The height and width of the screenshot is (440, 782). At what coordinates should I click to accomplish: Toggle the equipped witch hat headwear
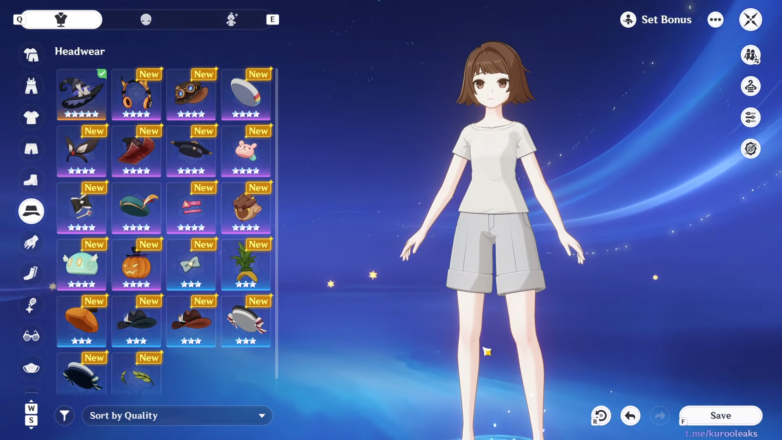coord(81,95)
